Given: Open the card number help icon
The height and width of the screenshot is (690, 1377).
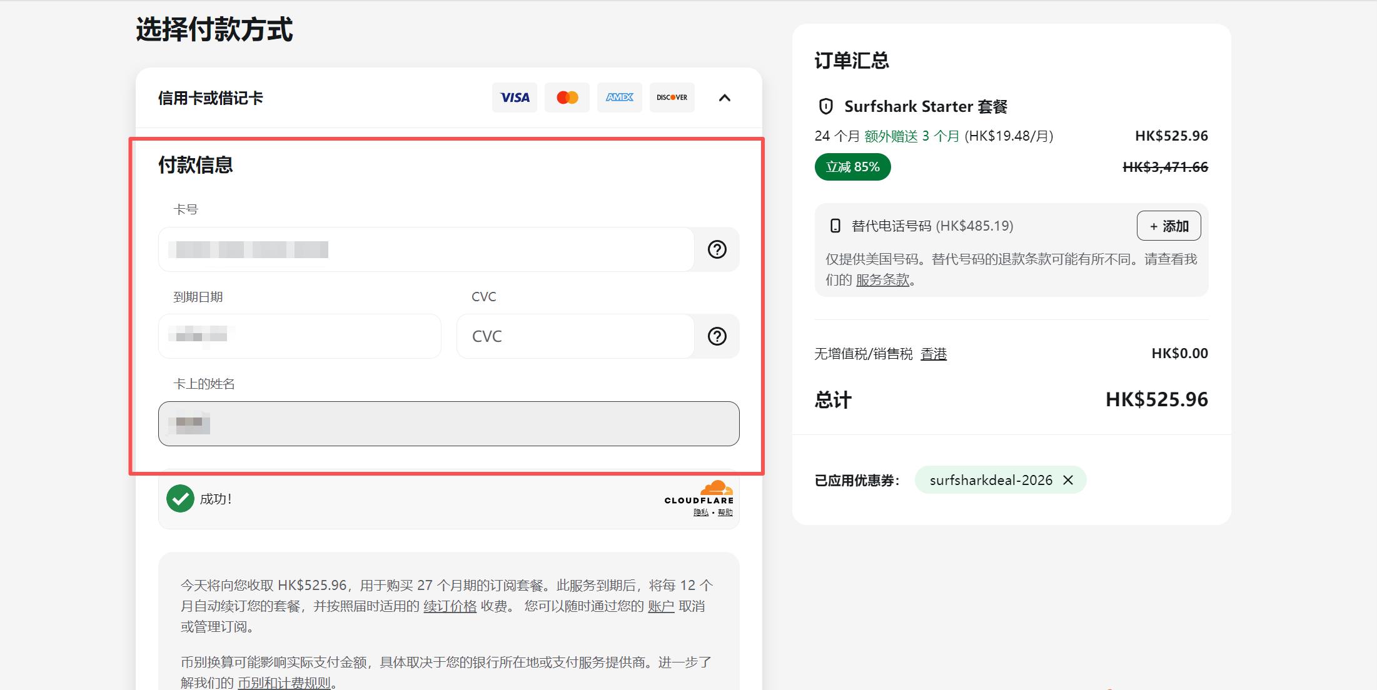Looking at the screenshot, I should click(x=717, y=249).
